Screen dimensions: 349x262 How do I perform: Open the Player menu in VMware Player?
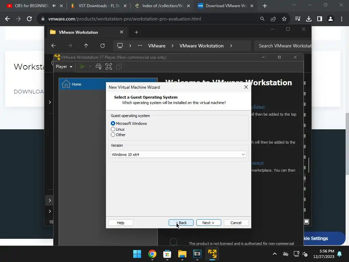(x=64, y=67)
